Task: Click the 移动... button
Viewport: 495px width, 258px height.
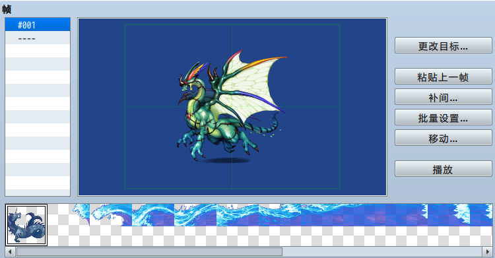Action: click(443, 138)
